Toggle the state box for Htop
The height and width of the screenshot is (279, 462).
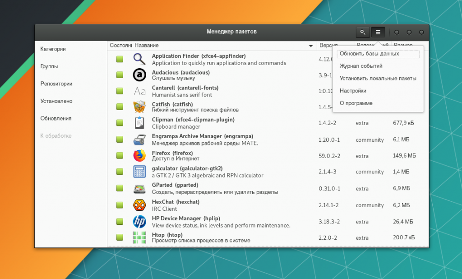point(120,237)
